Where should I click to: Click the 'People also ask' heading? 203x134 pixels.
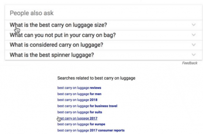[31, 13]
